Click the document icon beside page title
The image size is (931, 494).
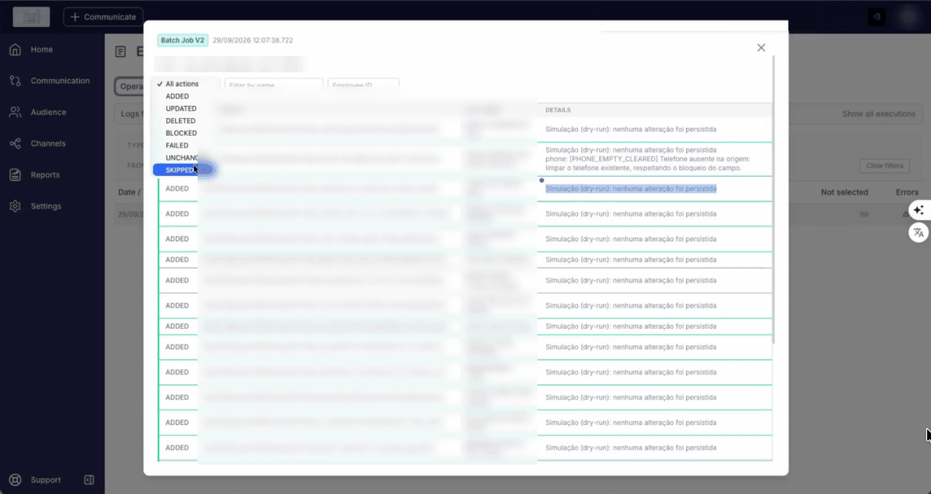pos(120,52)
